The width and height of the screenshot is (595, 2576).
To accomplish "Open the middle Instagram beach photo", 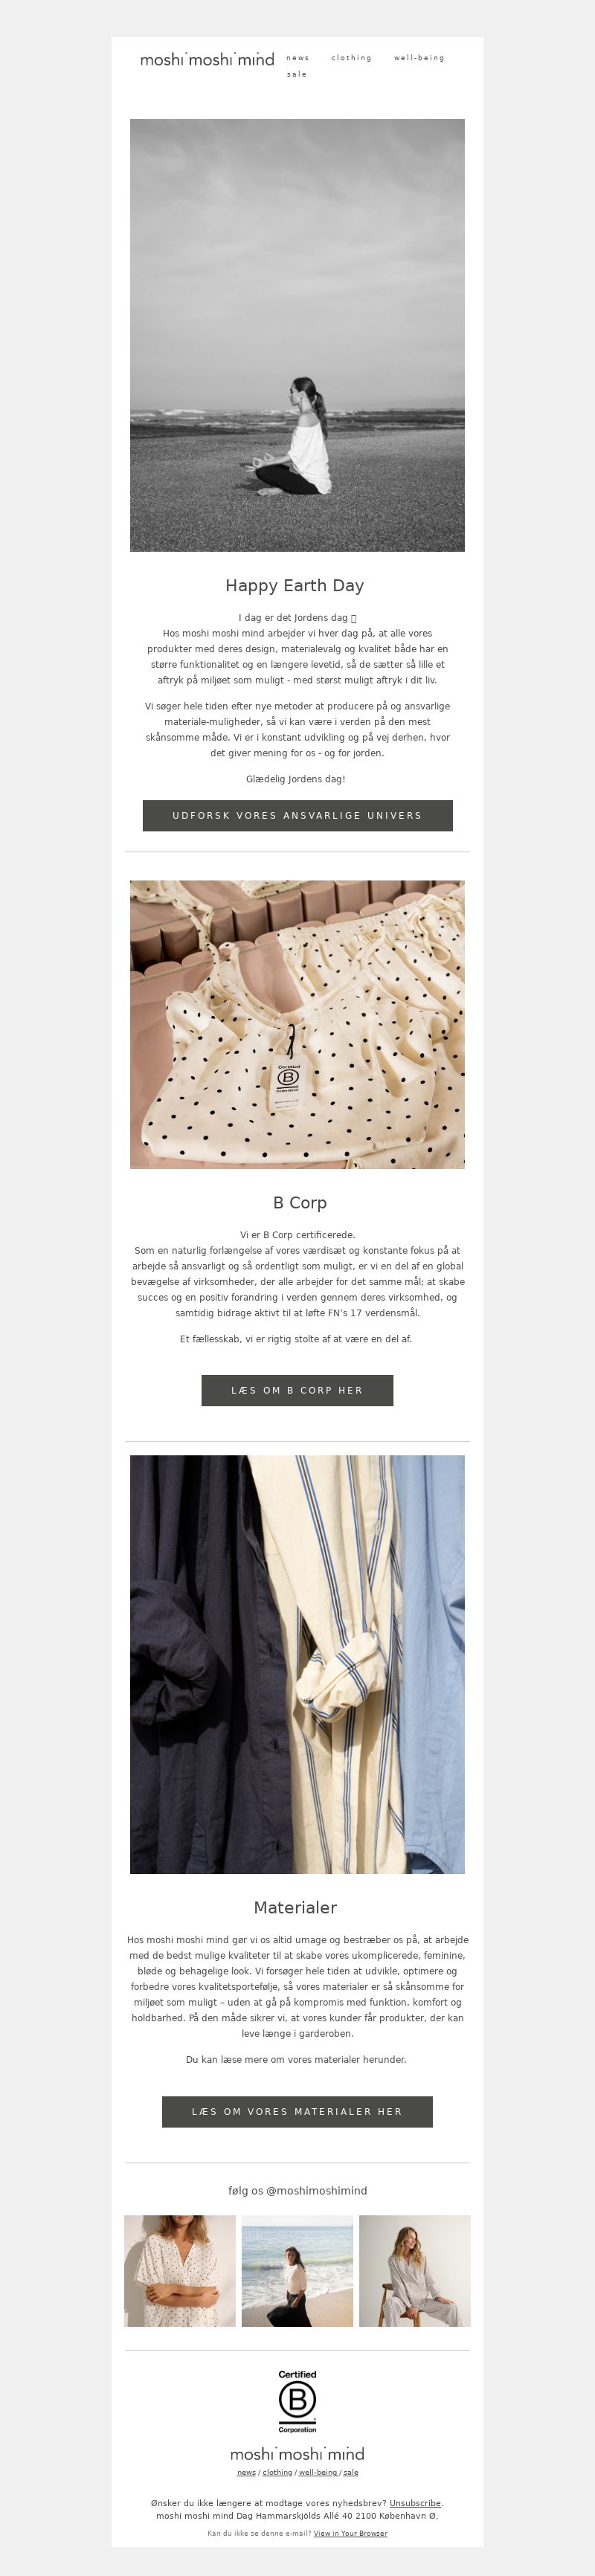I will point(297,2270).
